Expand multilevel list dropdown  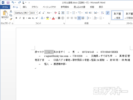tap(82, 13)
